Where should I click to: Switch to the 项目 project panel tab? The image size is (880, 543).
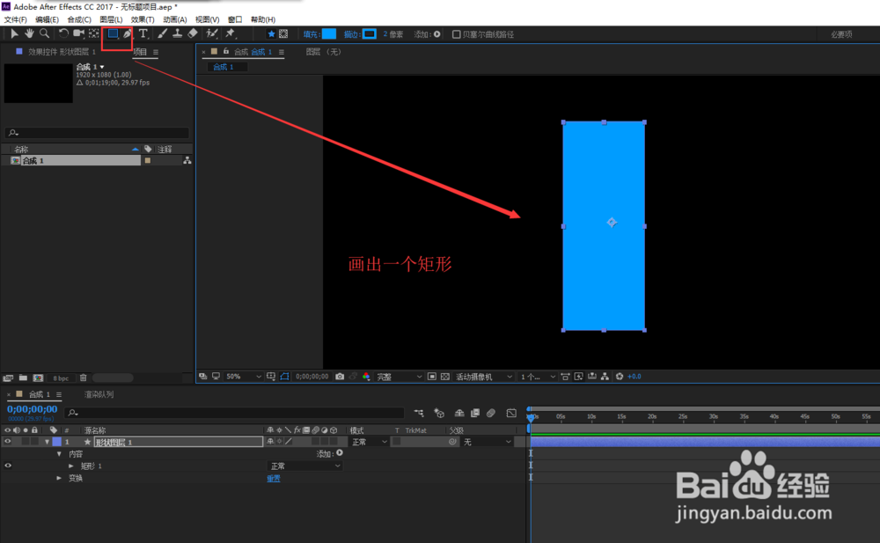pyautogui.click(x=140, y=52)
